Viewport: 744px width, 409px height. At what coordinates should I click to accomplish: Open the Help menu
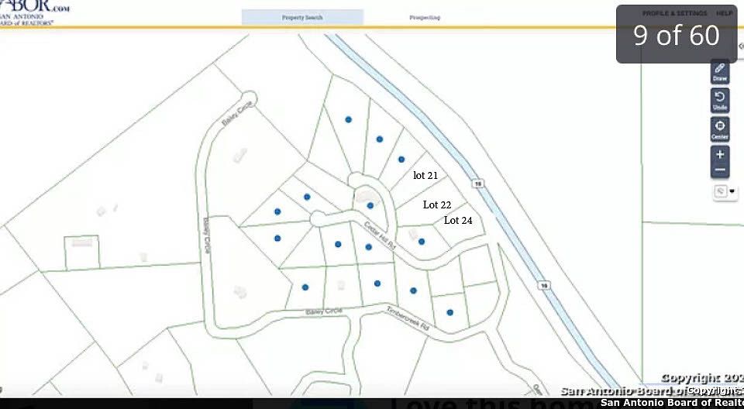(724, 13)
